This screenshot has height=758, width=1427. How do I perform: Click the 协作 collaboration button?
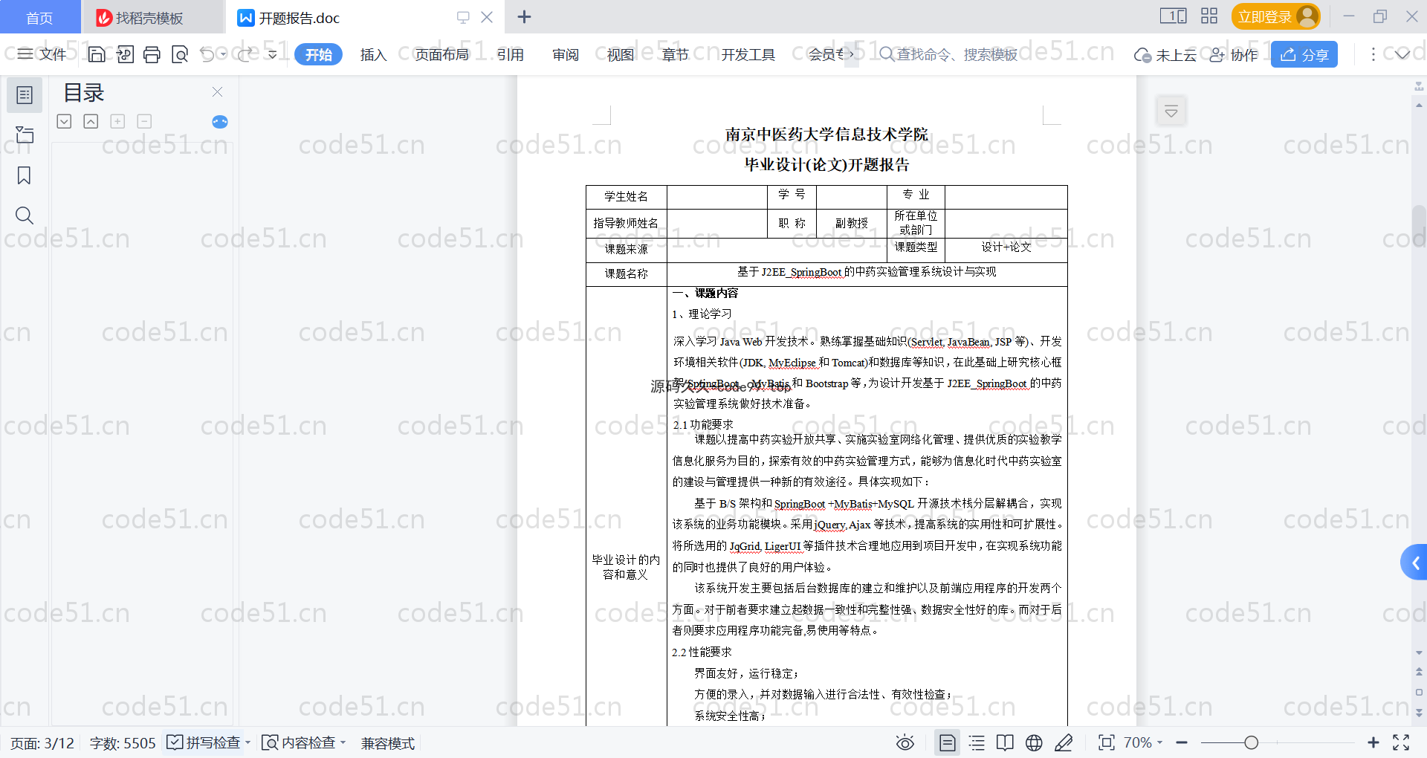[1234, 54]
